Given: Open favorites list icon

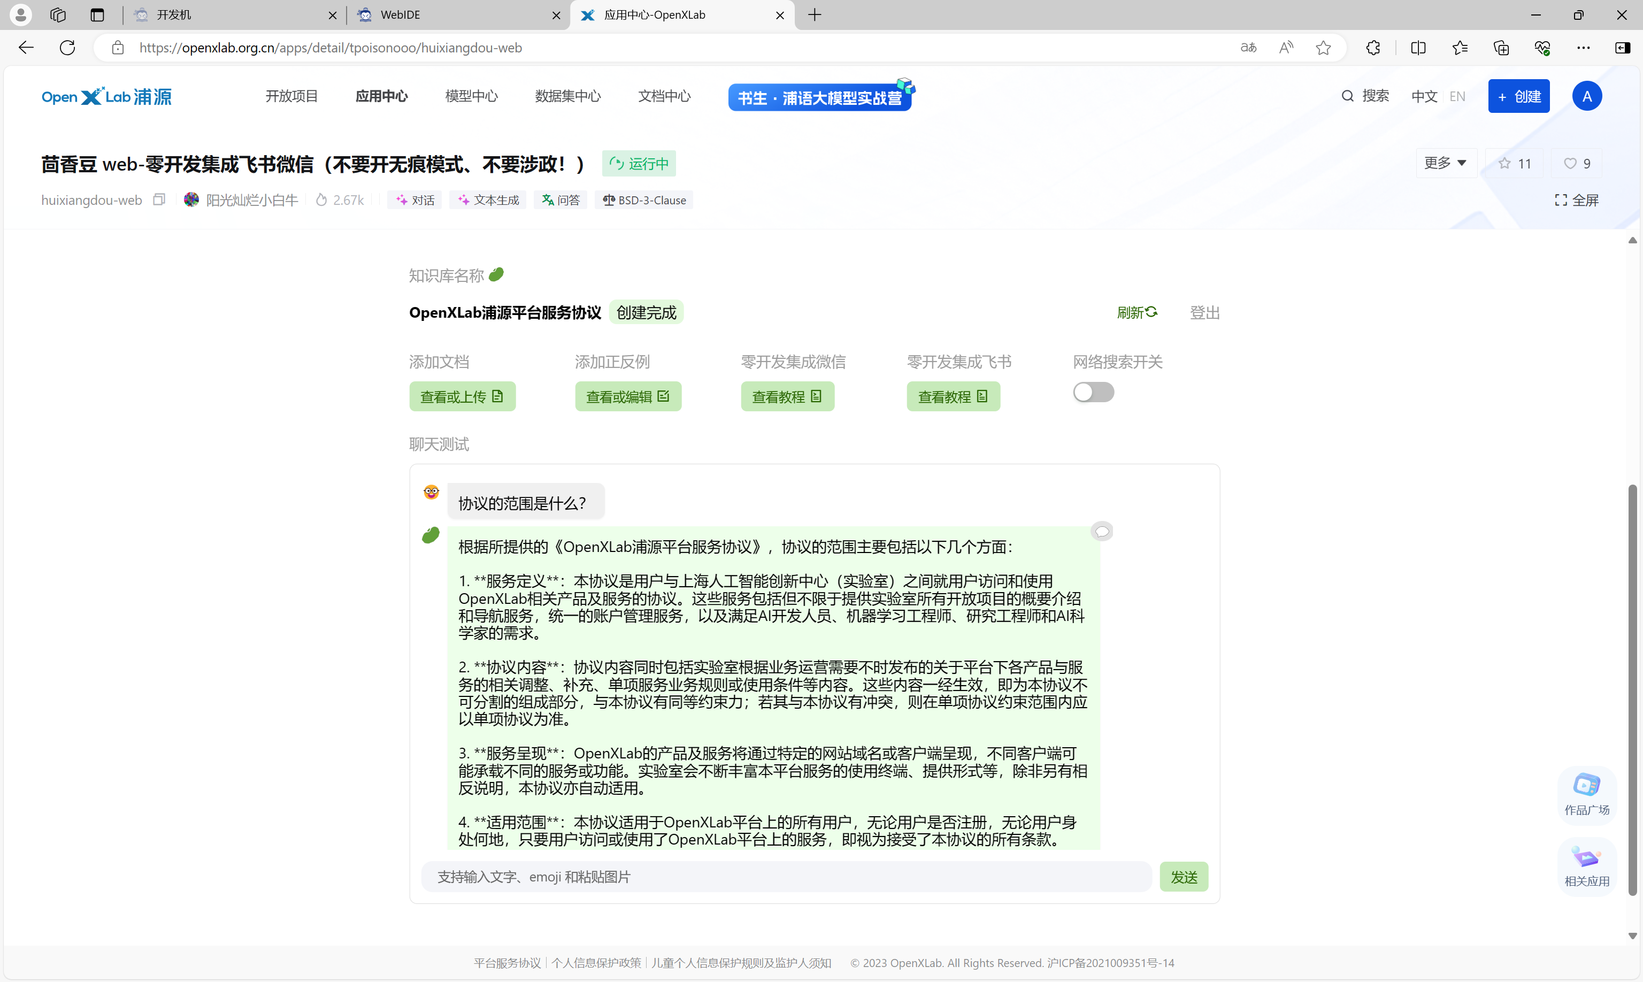Looking at the screenshot, I should point(1460,48).
